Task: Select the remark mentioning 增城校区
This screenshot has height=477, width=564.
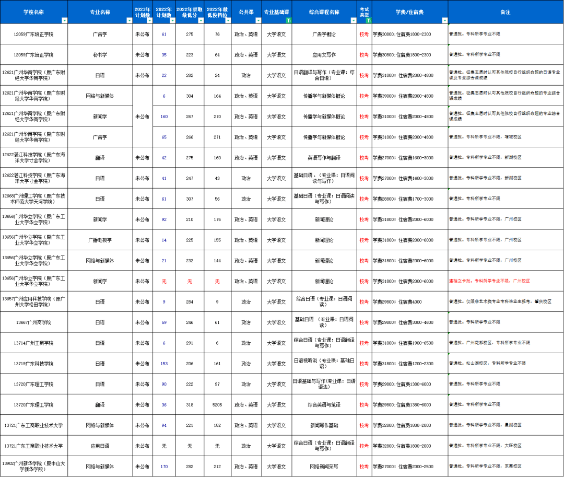Action: 506,137
